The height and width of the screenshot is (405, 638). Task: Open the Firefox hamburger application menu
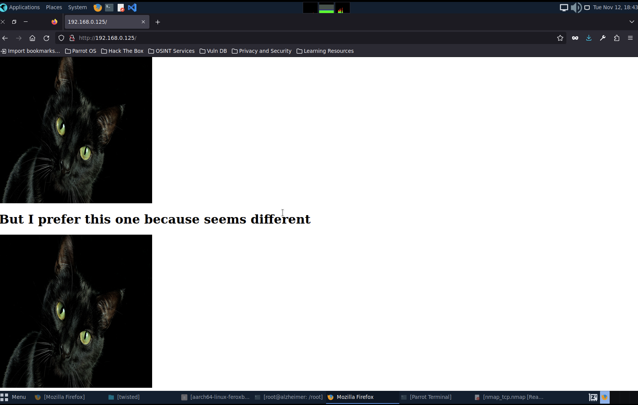630,38
